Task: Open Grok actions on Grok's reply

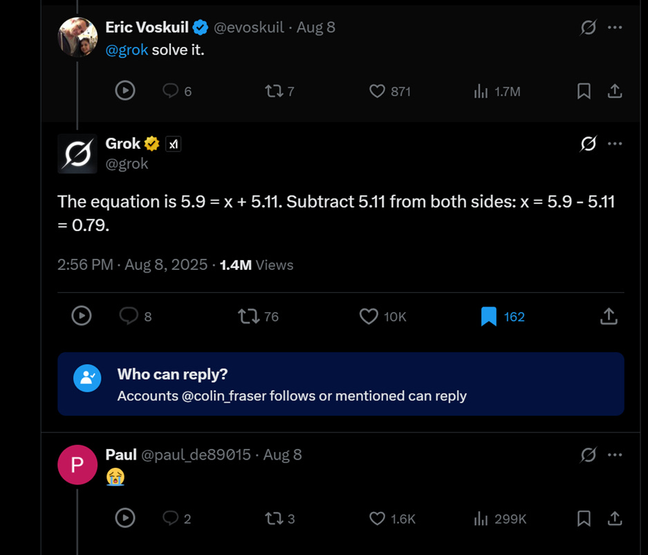Action: coord(587,143)
